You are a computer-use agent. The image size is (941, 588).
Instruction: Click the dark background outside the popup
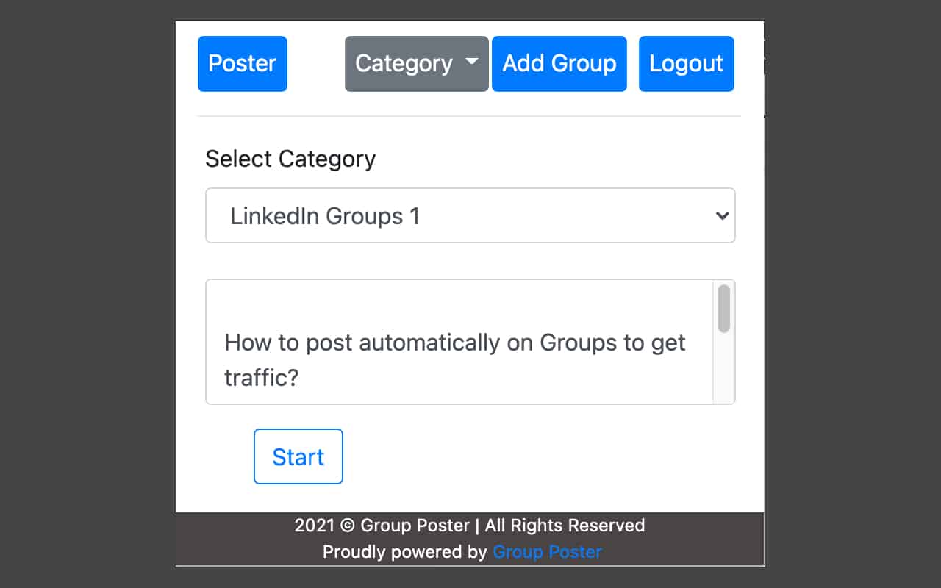88,294
